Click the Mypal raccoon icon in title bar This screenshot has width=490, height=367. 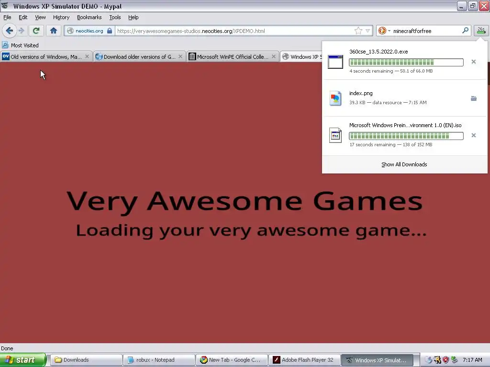(5, 6)
